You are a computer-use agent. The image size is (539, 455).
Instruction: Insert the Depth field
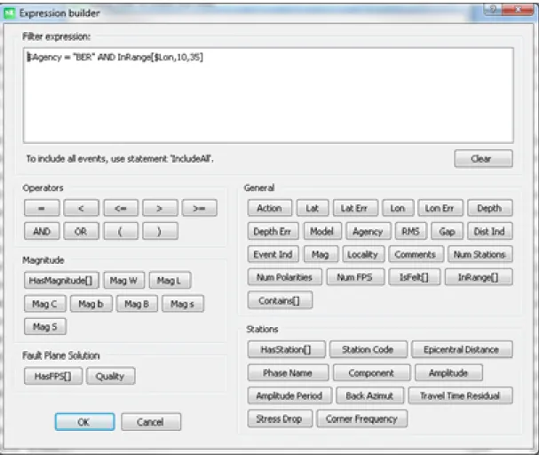tap(490, 208)
